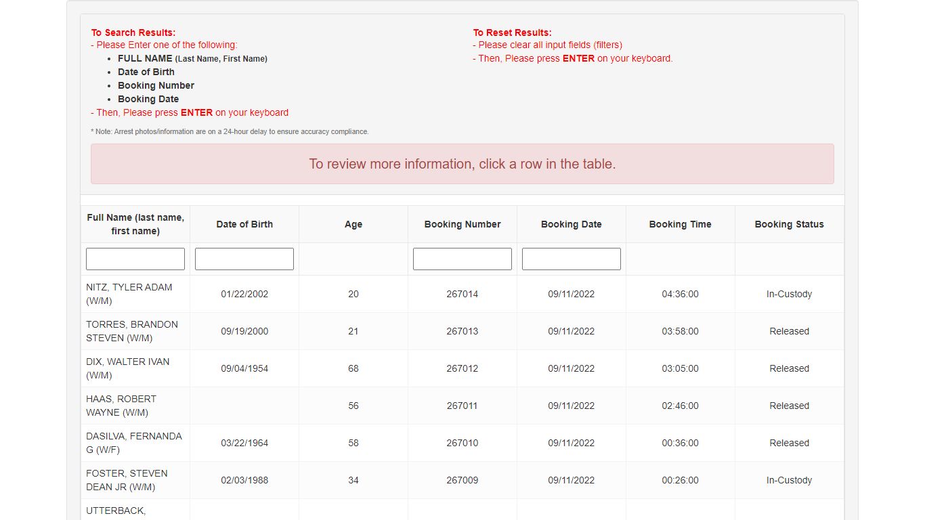This screenshot has height=520, width=925.
Task: Click age 58 in the DASILVA row
Action: 353,443
